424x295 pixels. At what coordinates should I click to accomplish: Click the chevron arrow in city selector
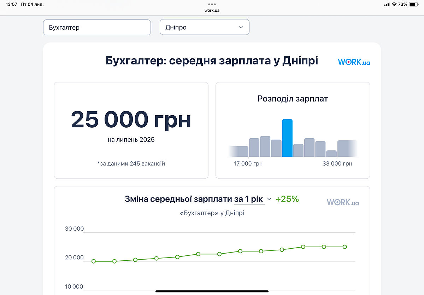click(241, 27)
